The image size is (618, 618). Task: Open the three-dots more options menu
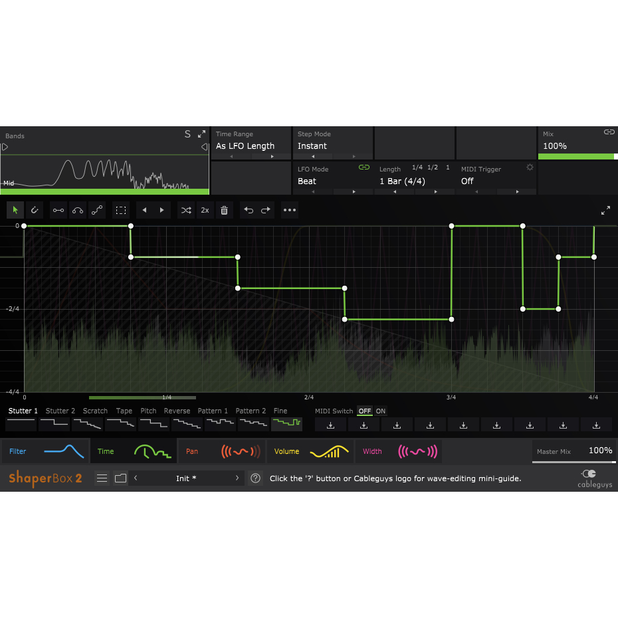tap(290, 210)
